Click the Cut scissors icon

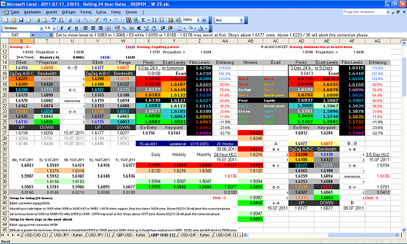pos(70,20)
